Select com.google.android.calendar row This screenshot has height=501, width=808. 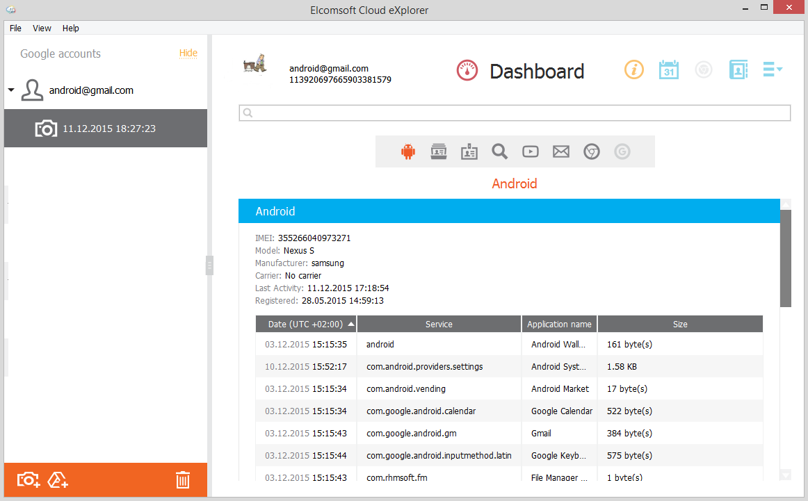(x=509, y=411)
